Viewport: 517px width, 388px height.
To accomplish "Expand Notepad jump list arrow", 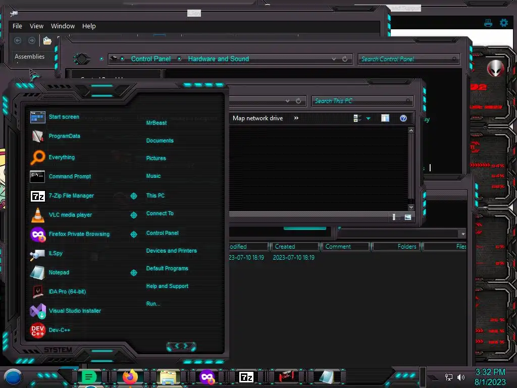I will (133, 273).
